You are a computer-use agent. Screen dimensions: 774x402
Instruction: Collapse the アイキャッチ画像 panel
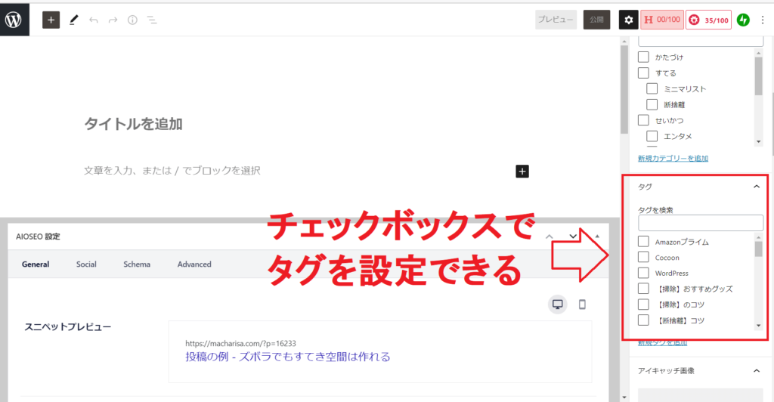pyautogui.click(x=757, y=371)
